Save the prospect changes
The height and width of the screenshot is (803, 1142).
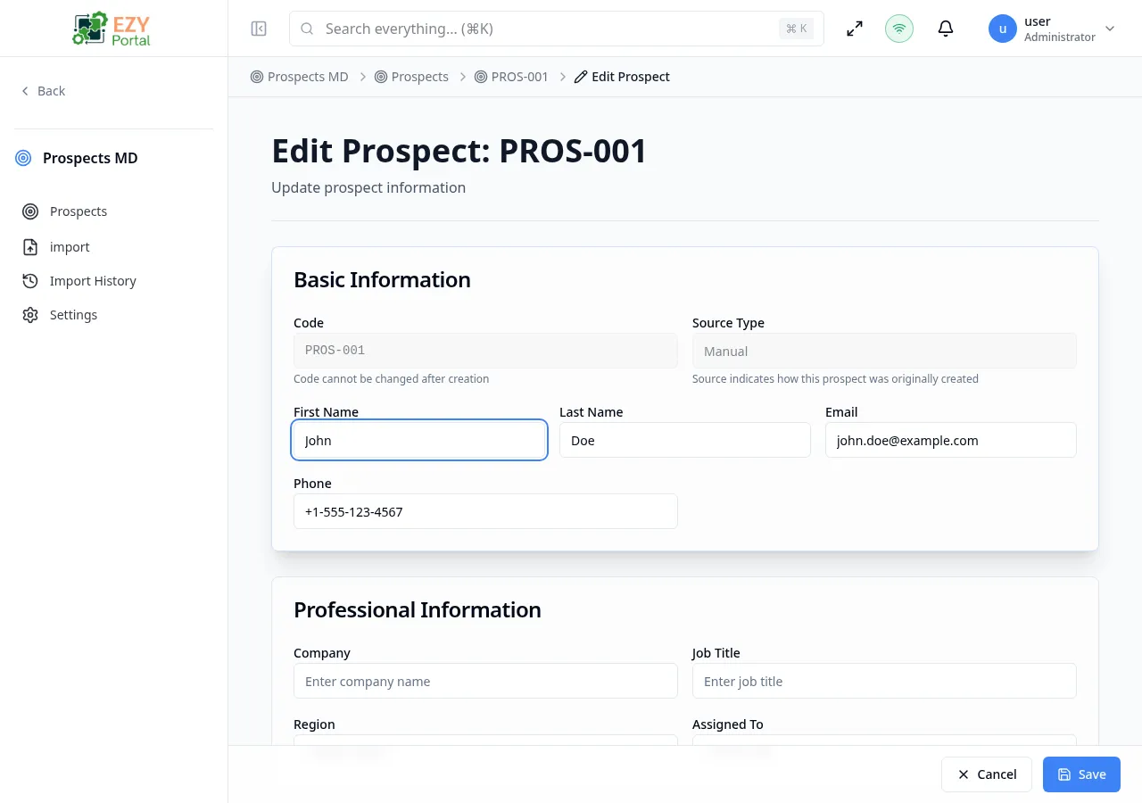[1081, 774]
